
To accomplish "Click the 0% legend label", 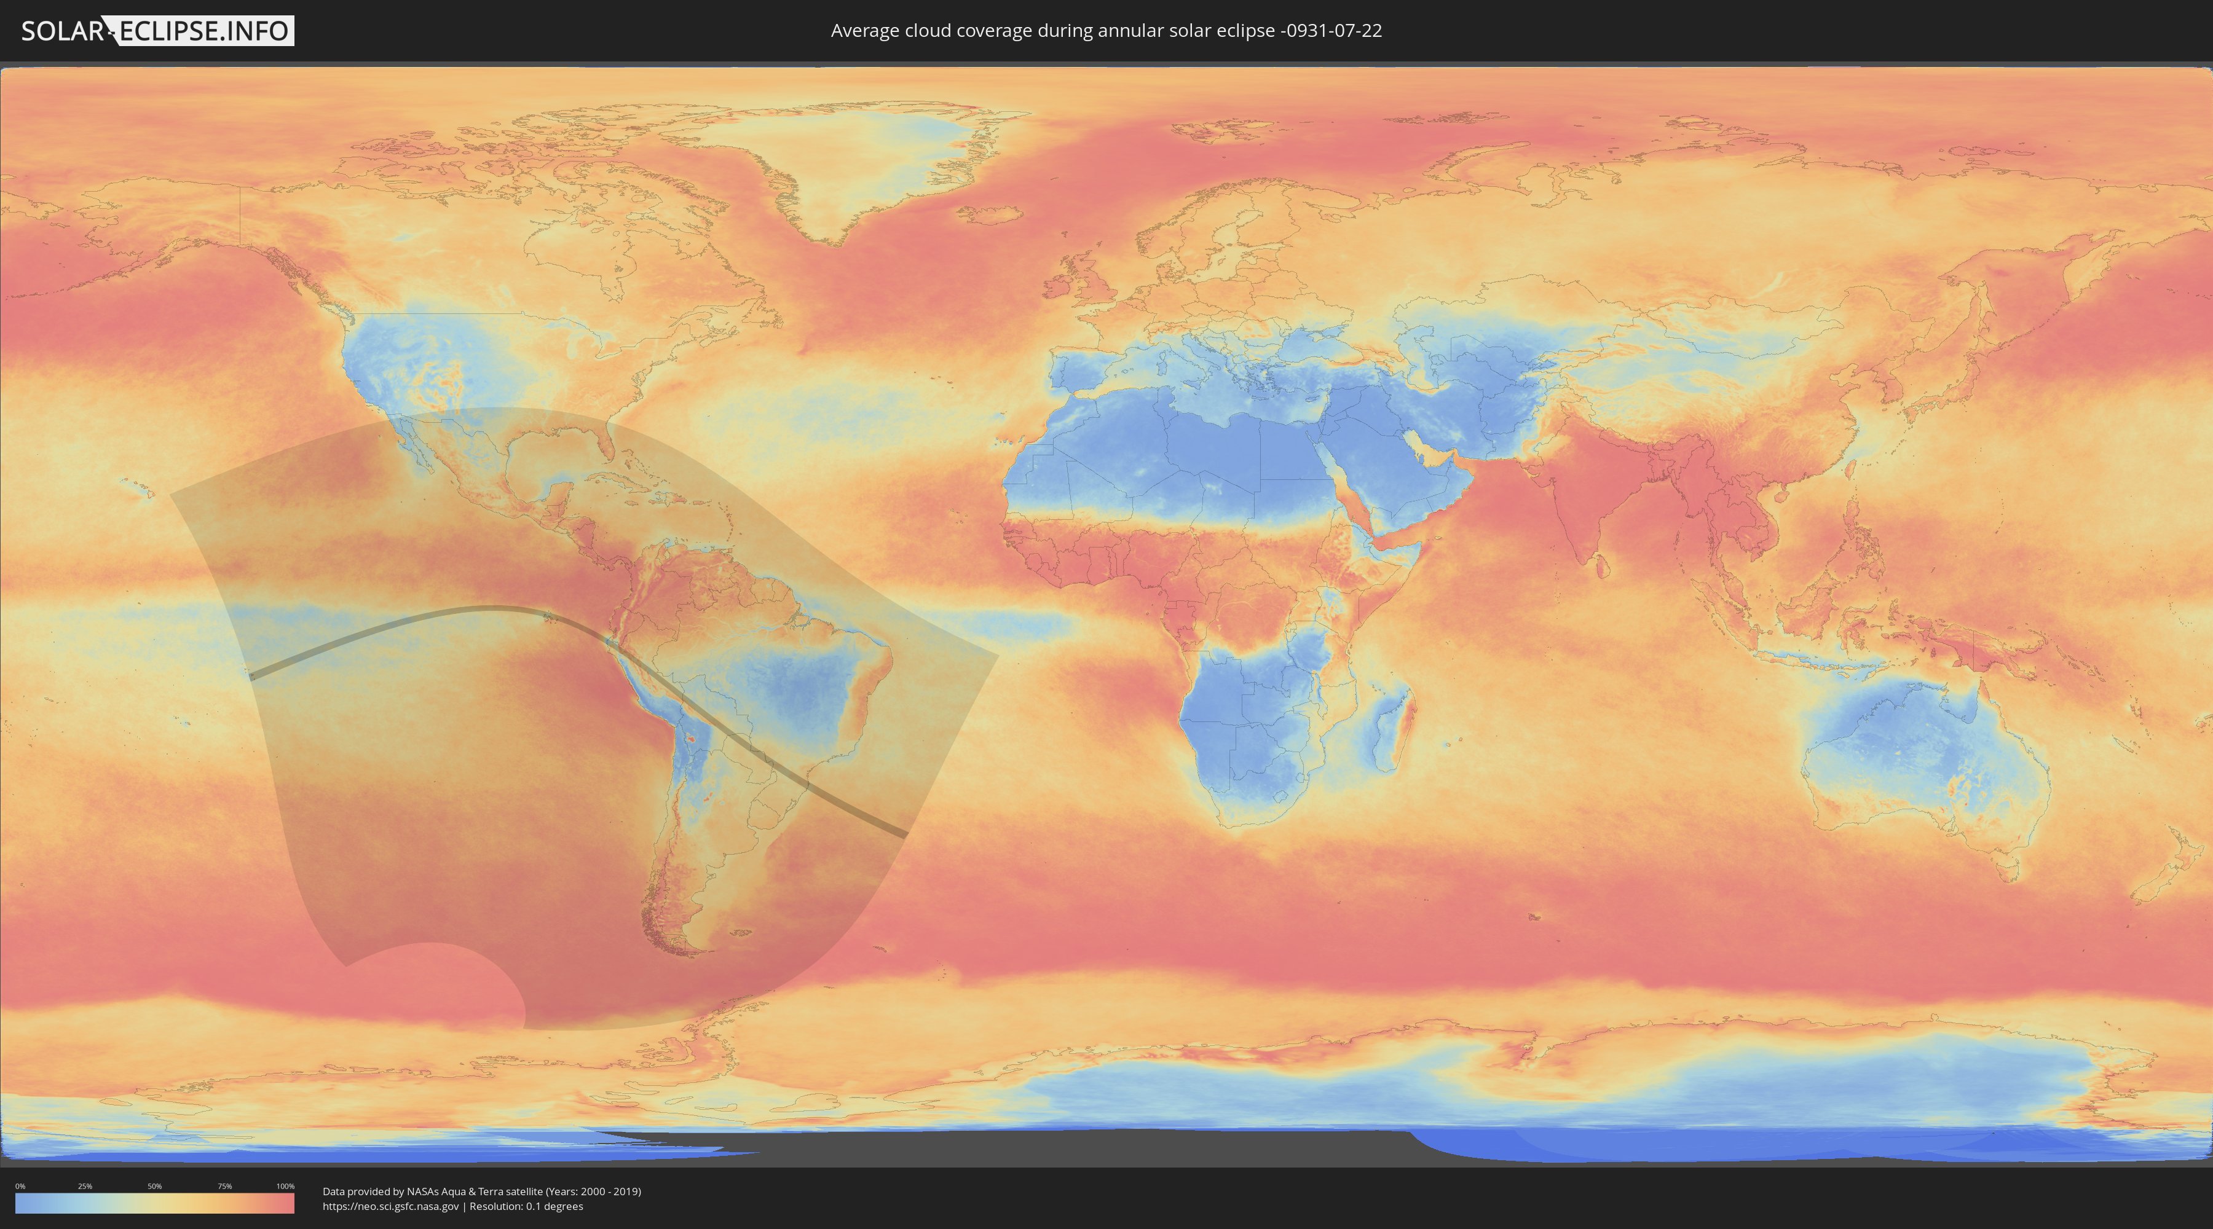I will [x=20, y=1186].
